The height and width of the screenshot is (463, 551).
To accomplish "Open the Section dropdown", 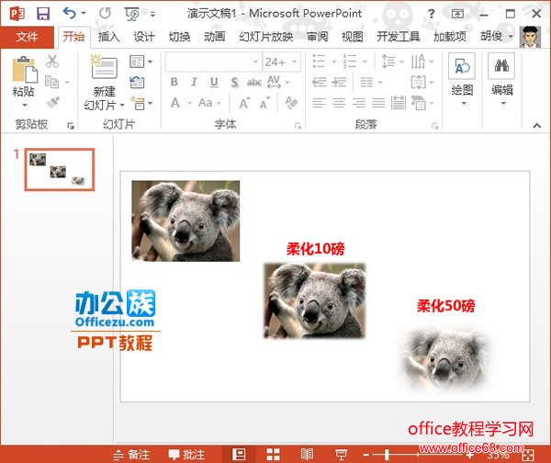I will point(141,103).
